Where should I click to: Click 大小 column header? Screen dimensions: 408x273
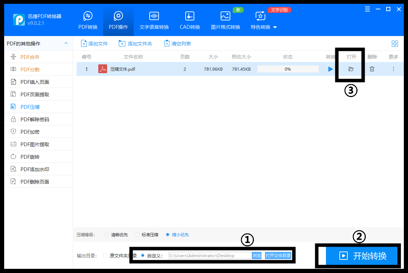pos(213,57)
